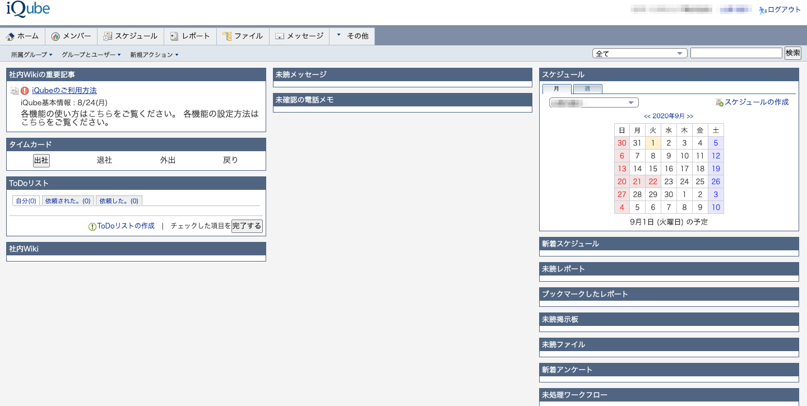Image resolution: width=807 pixels, height=406 pixels.
Task: Expand the その他 navigation menu
Action: [352, 36]
